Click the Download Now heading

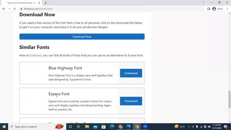37,14
